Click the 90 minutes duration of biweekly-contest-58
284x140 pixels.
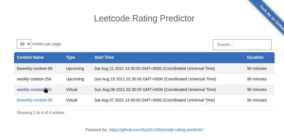coord(257,100)
